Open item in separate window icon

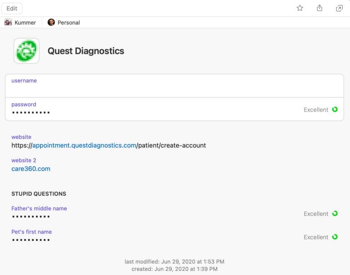click(339, 8)
